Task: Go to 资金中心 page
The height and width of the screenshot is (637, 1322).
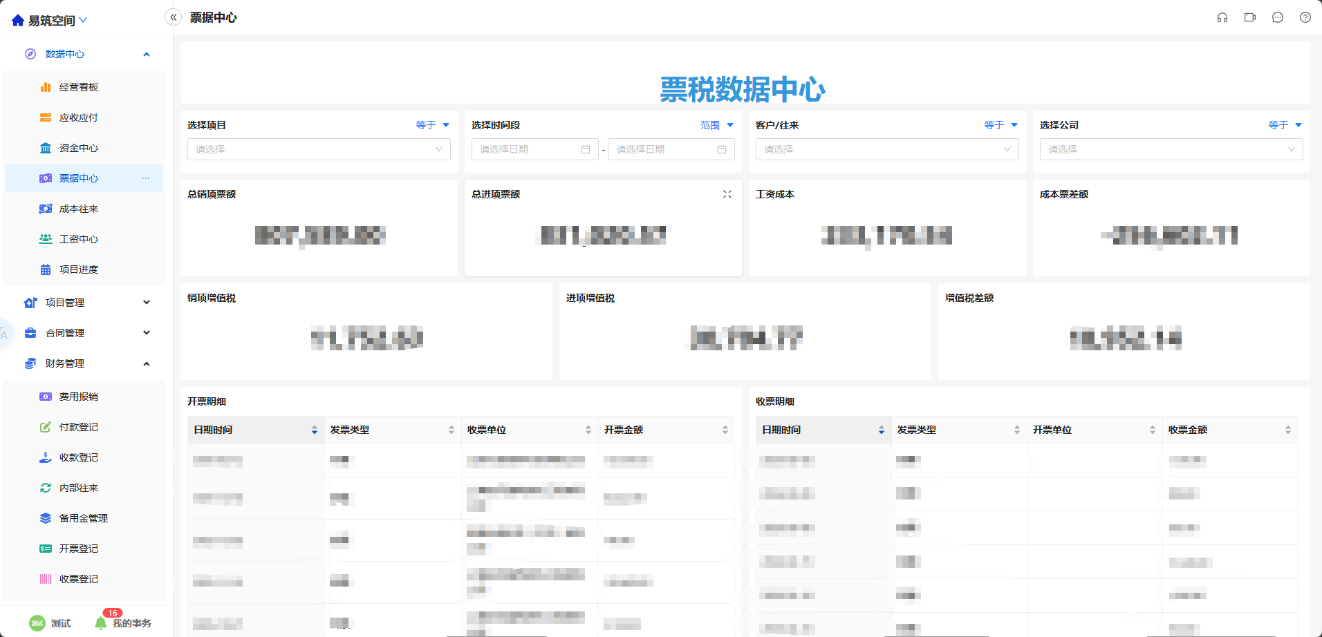Action: 79,148
